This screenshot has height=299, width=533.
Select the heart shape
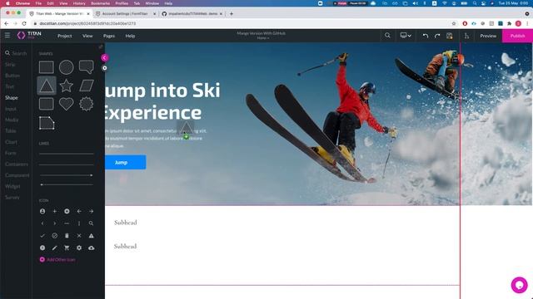[x=67, y=104]
